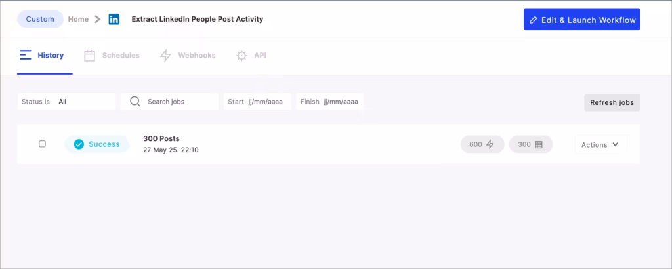672x269 pixels.
Task: Open the Status is All filter
Action: (66, 102)
